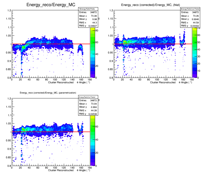Click the hEnergyRatioTheta stats box header
This screenshot has width=204, height=176.
(x=88, y=9)
